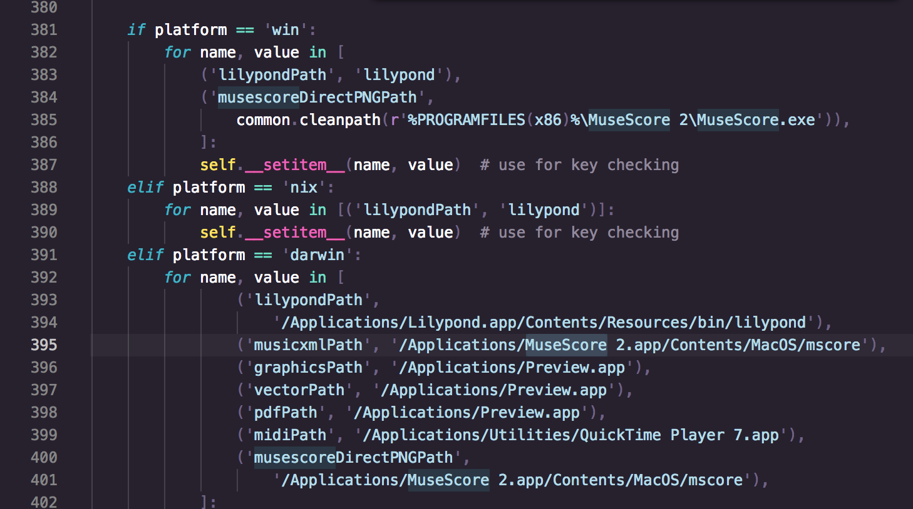Click line number 395 in the gutter
913x509 pixels.
click(44, 345)
